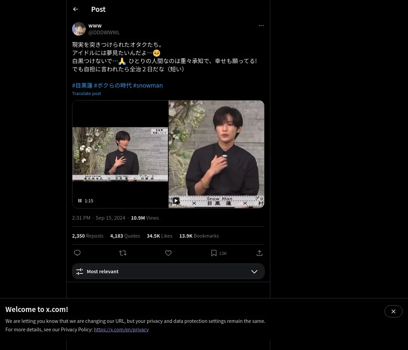Open the three-dot more options menu
Image resolution: width=408 pixels, height=350 pixels.
[261, 26]
